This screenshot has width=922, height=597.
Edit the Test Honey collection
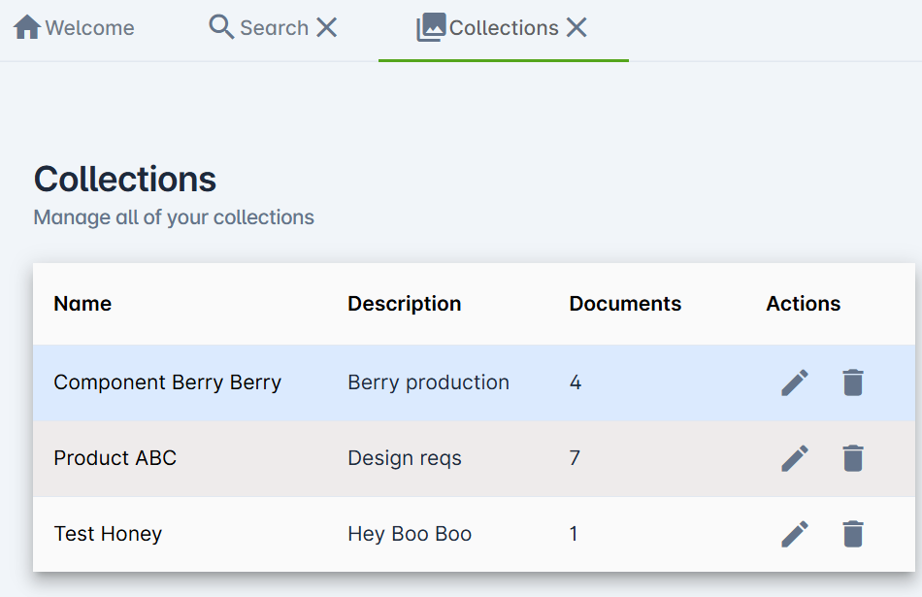click(x=795, y=534)
